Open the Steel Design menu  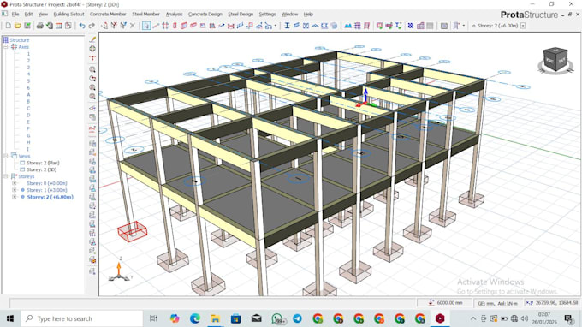click(241, 14)
